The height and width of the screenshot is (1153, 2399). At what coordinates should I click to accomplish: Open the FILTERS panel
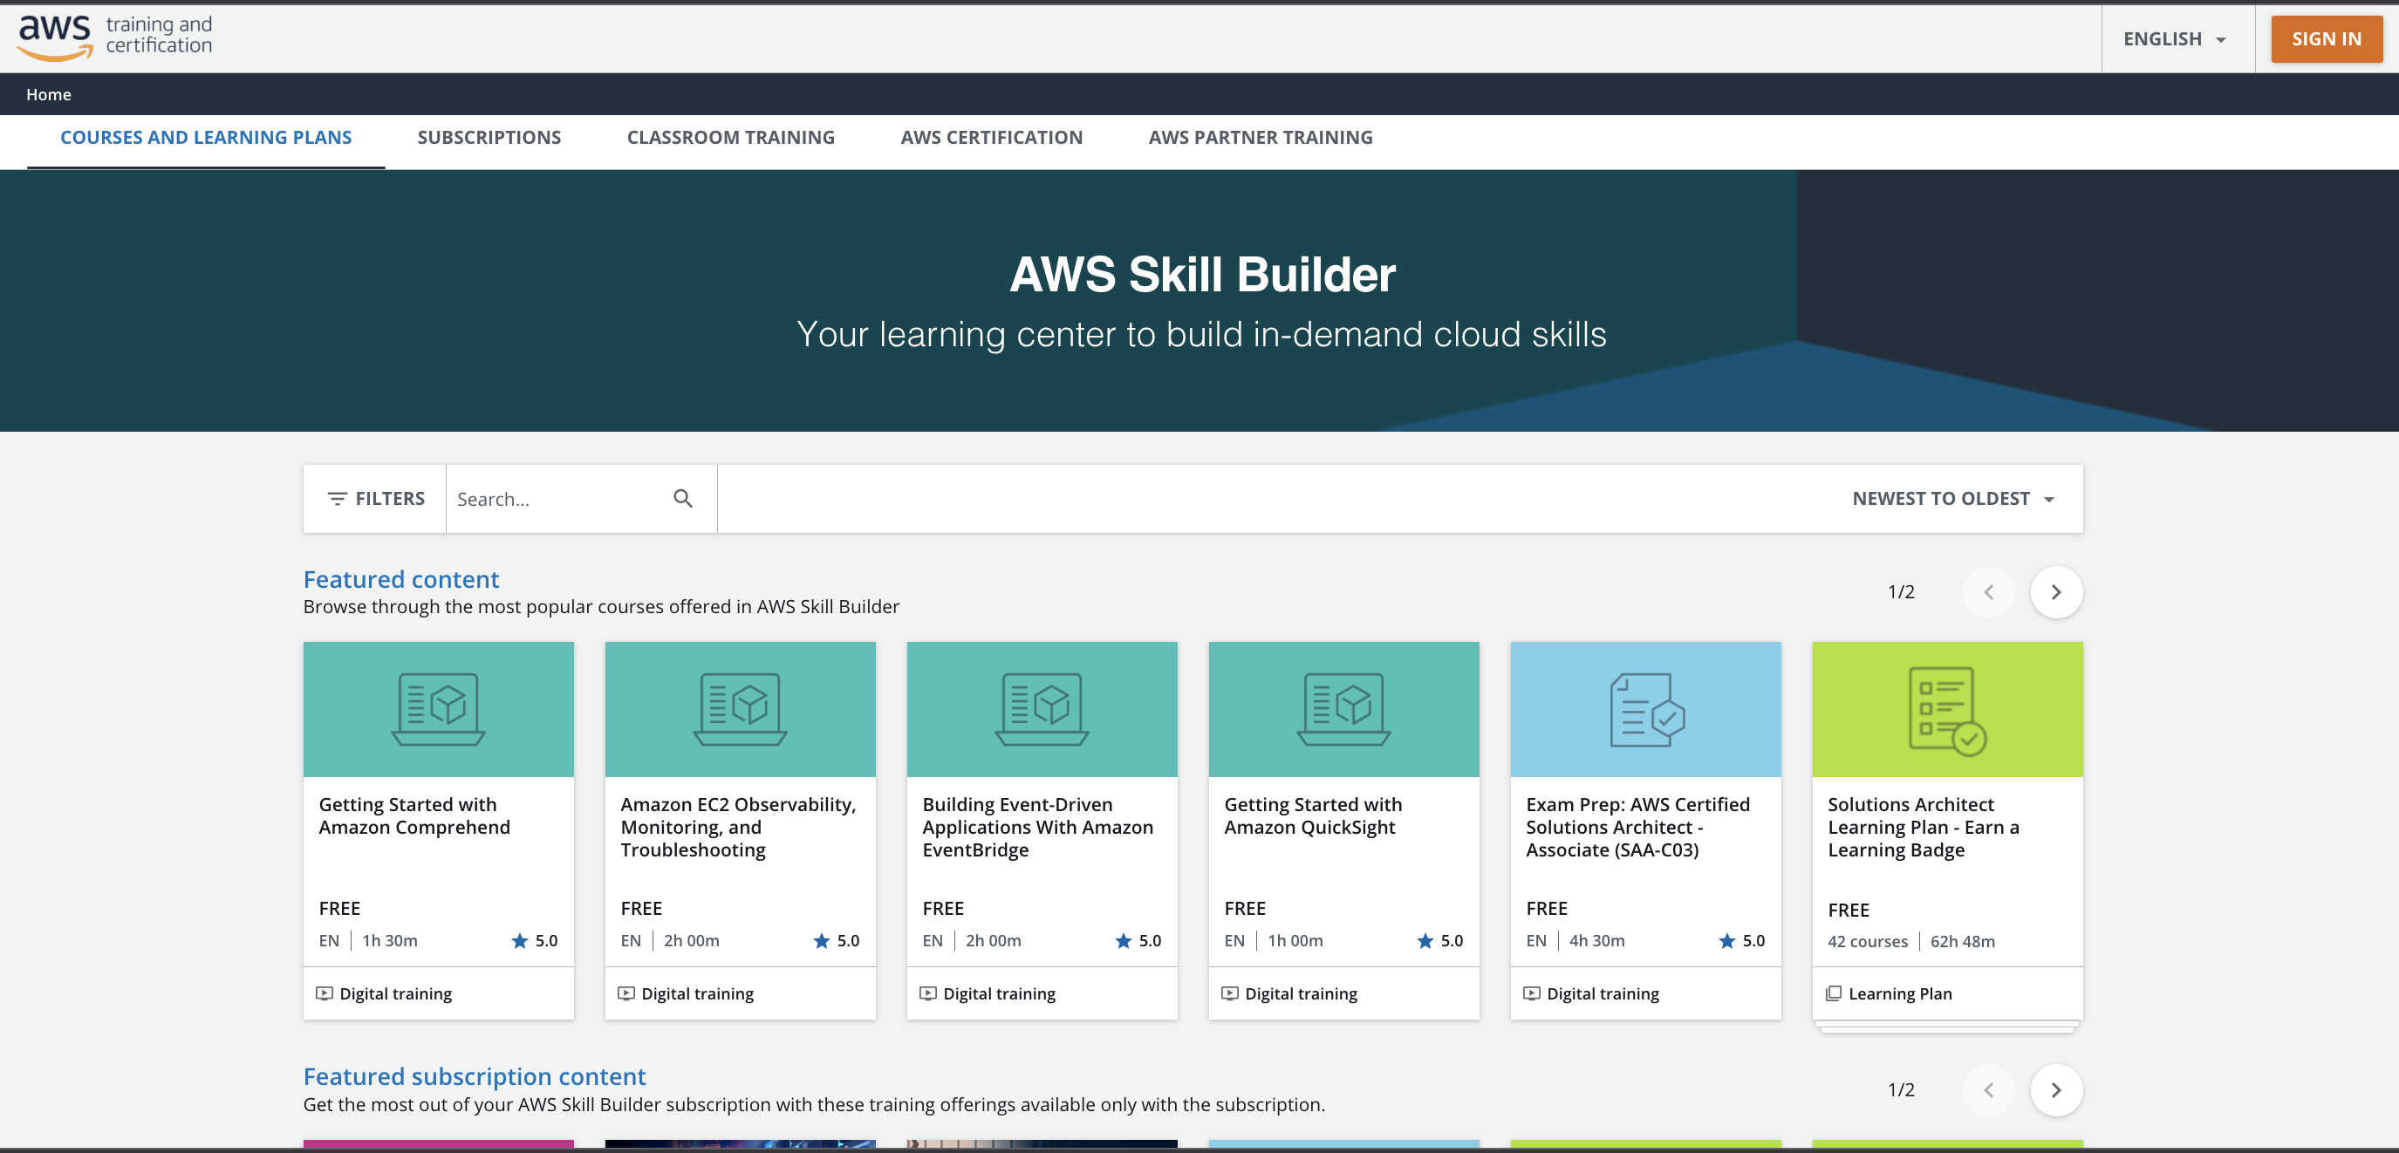pos(375,499)
